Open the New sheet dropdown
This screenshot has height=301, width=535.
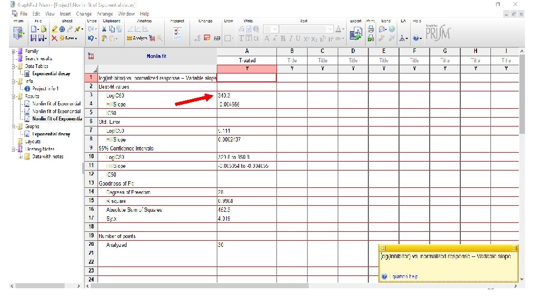coord(69,38)
